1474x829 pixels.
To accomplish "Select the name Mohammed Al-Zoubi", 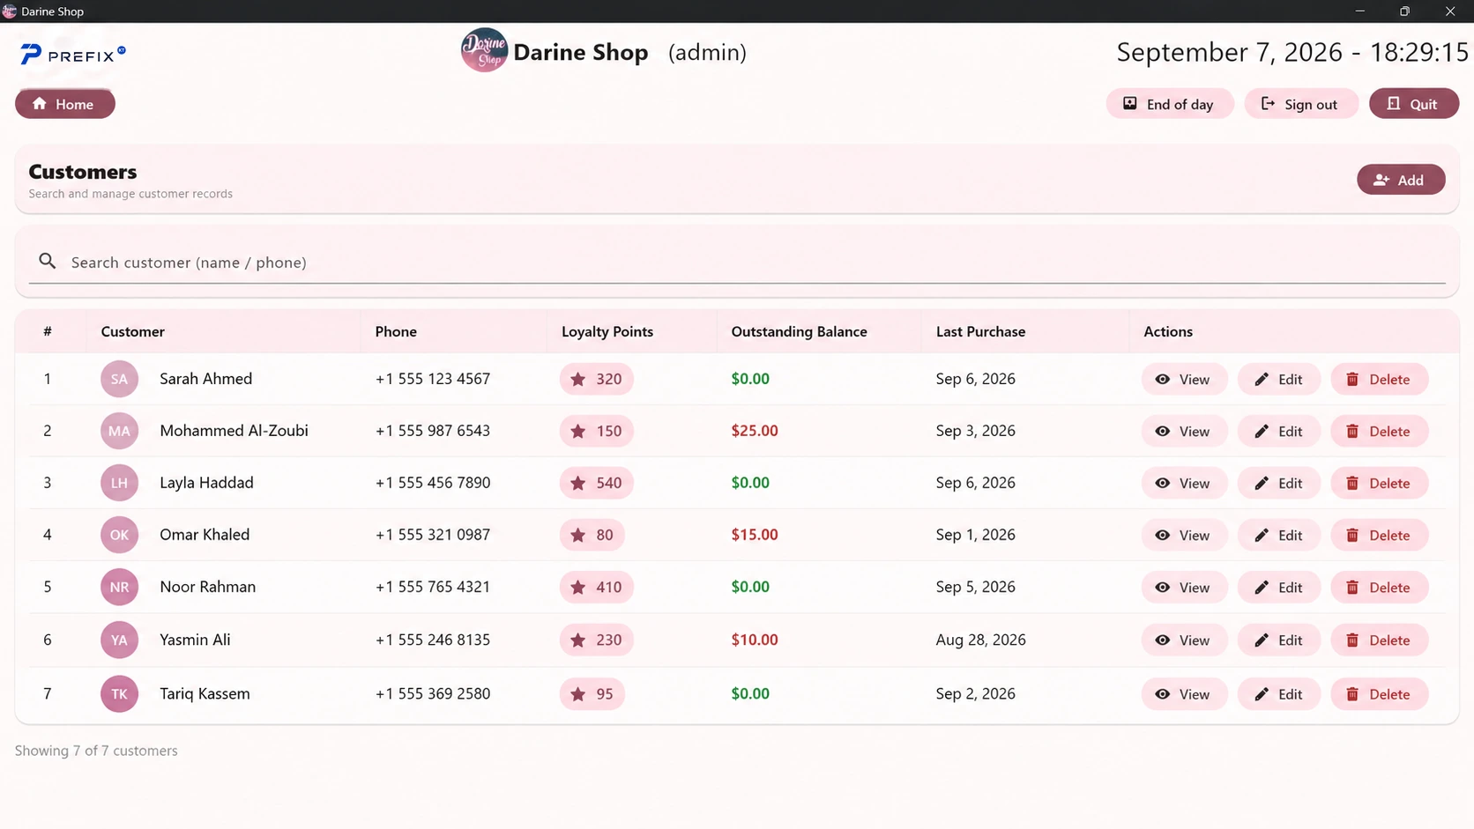I will click(x=234, y=431).
